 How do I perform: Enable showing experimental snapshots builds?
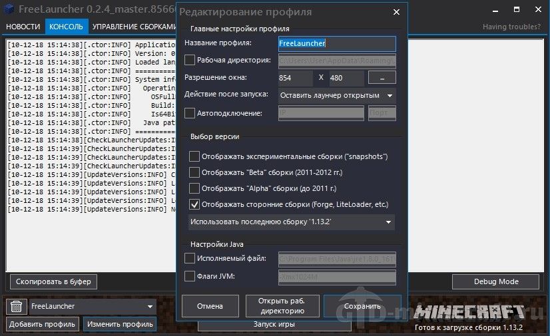194,156
